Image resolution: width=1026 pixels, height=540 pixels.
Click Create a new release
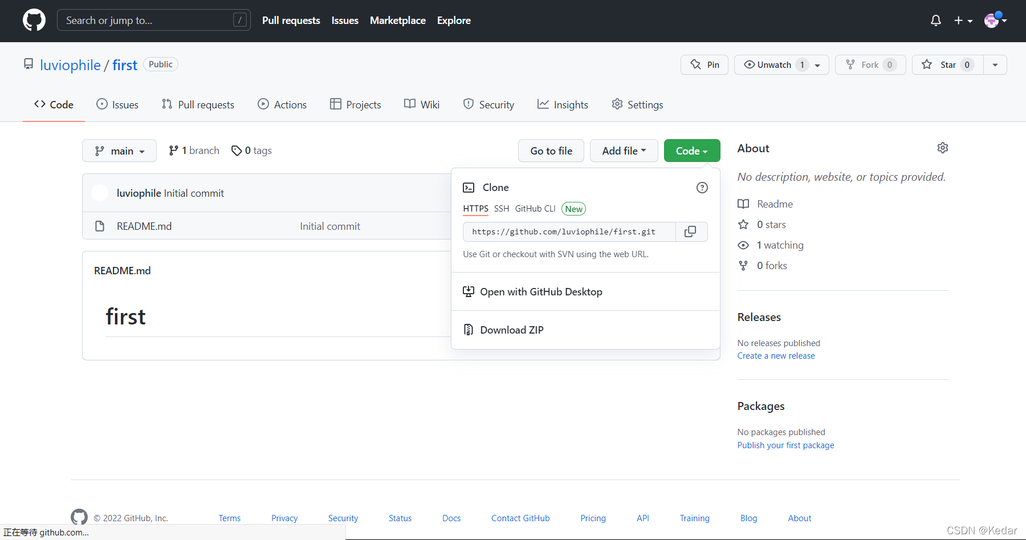(776, 356)
